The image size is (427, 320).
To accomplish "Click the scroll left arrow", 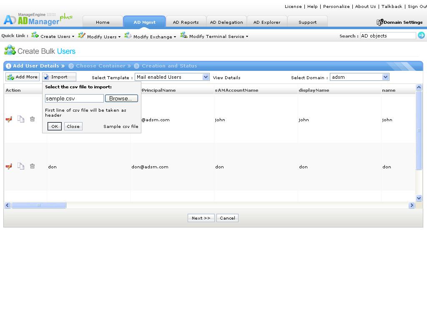I will (x=8, y=205).
